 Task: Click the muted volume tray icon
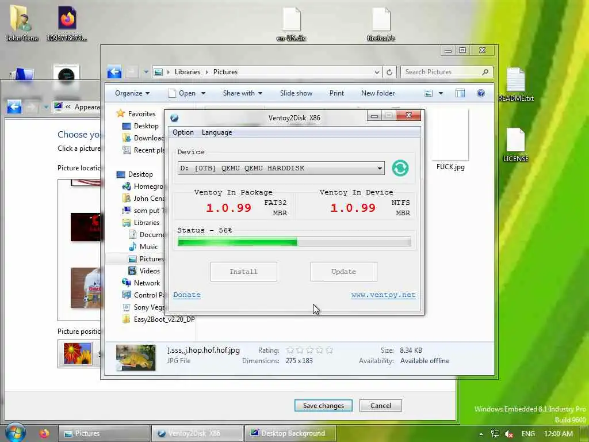click(509, 434)
